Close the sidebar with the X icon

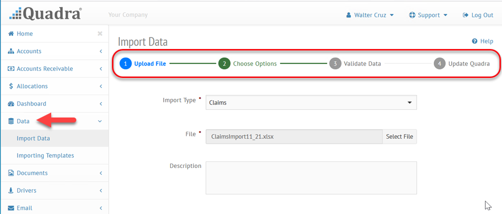click(100, 33)
